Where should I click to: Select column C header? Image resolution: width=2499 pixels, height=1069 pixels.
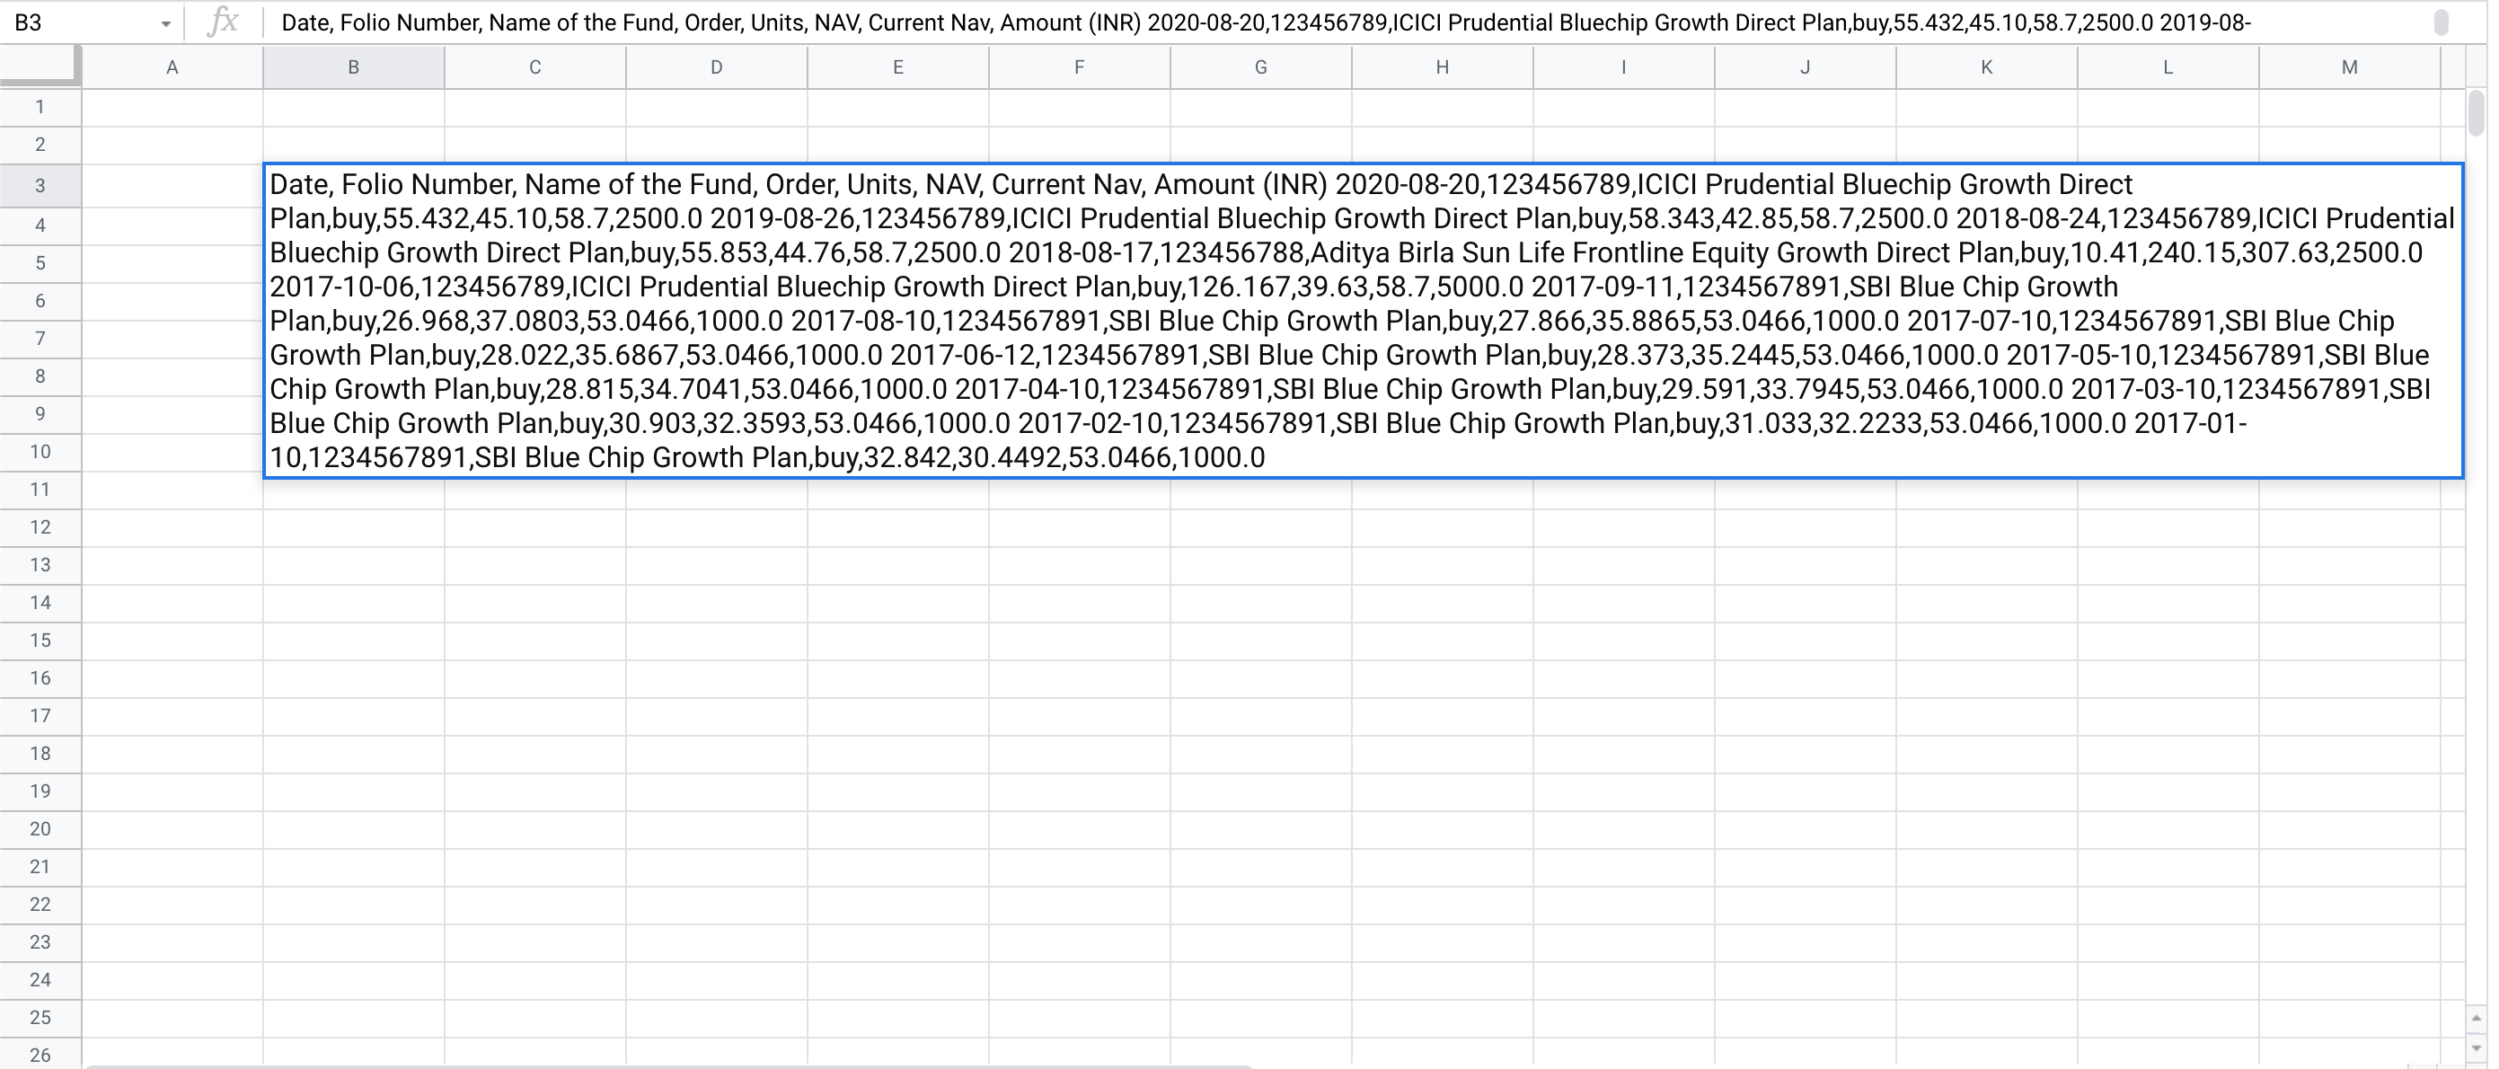[x=534, y=67]
